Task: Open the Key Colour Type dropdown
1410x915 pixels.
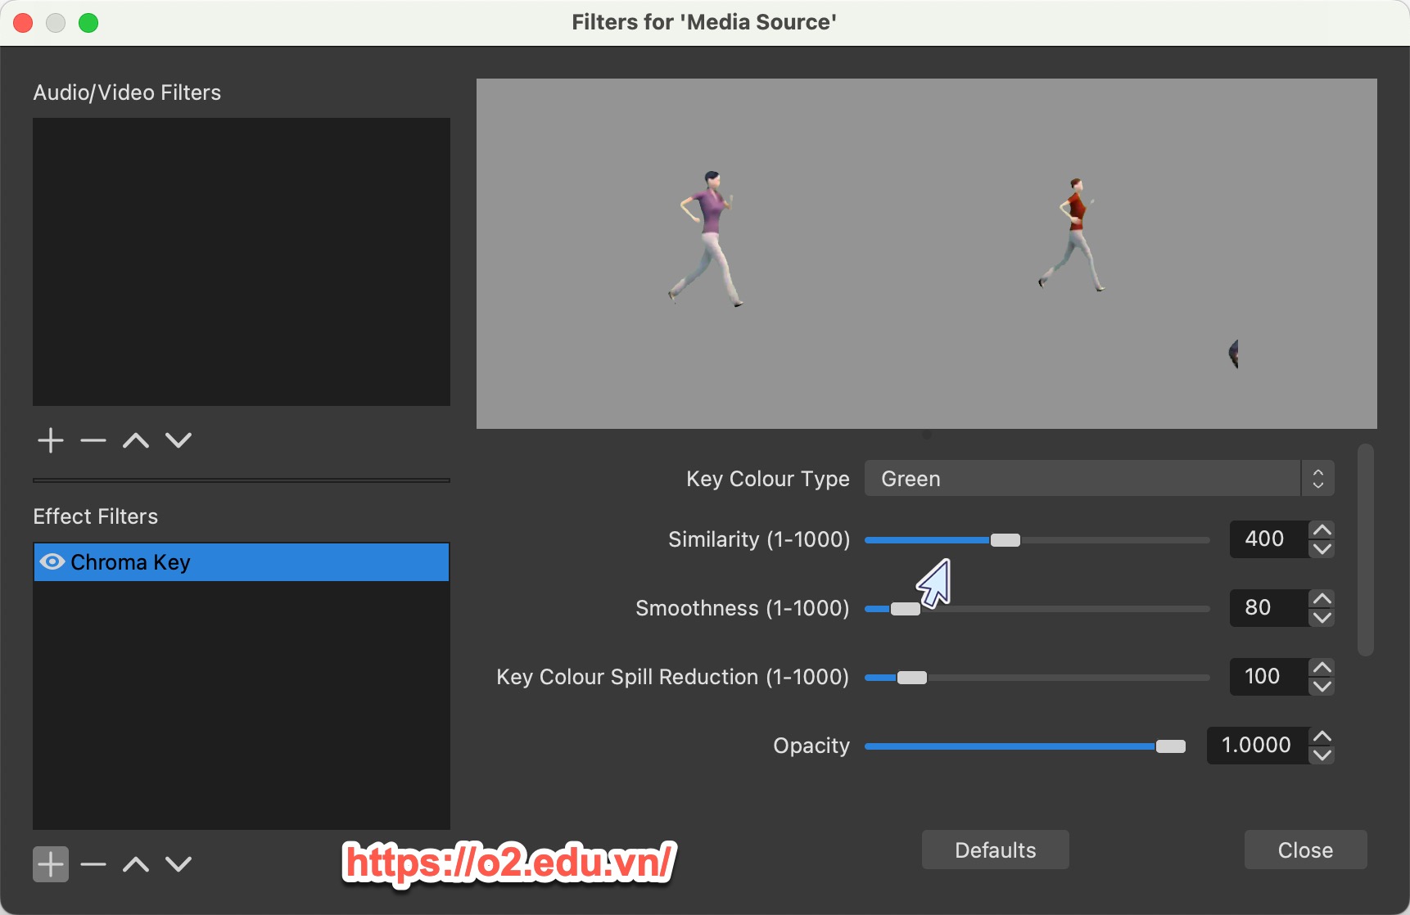Action: [1100, 479]
